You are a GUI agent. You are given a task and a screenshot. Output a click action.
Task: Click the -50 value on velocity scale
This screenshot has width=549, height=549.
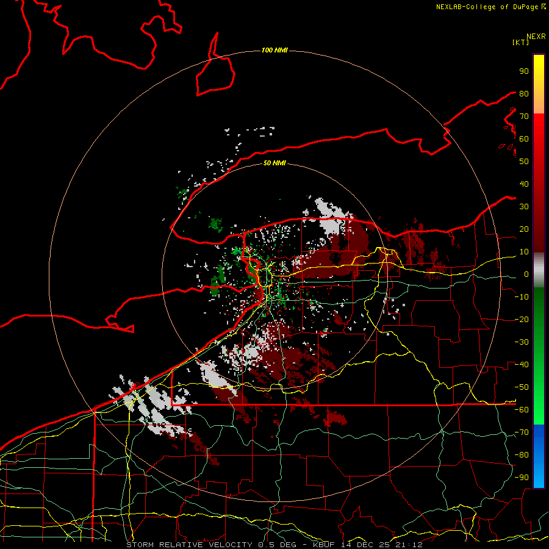point(522,387)
